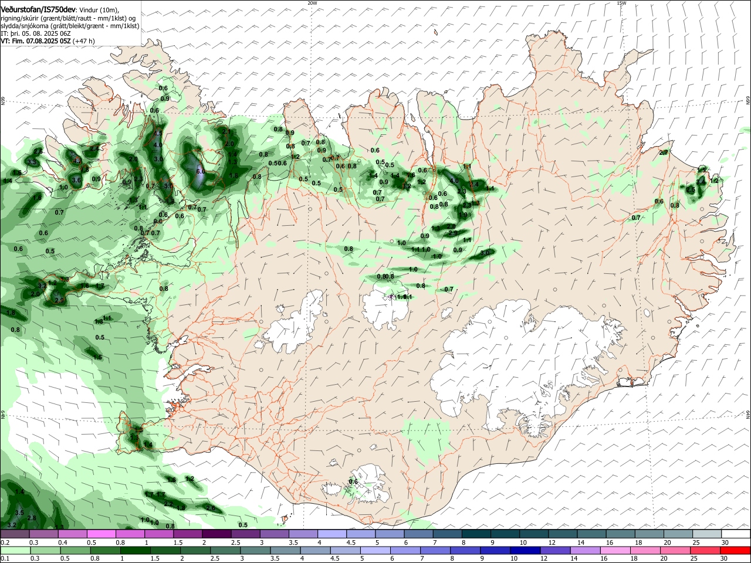Pick light pink rain swatch starting at 16

[x=614, y=550]
